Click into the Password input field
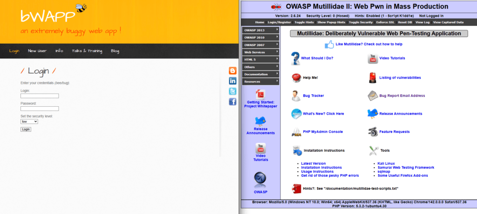477x214 pixels. tap(40, 109)
